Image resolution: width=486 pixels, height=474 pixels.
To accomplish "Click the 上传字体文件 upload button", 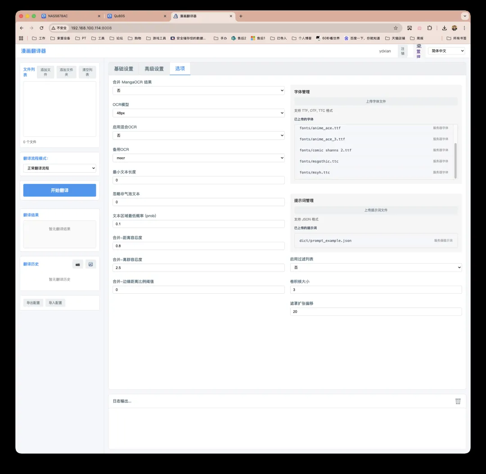I will [x=376, y=102].
